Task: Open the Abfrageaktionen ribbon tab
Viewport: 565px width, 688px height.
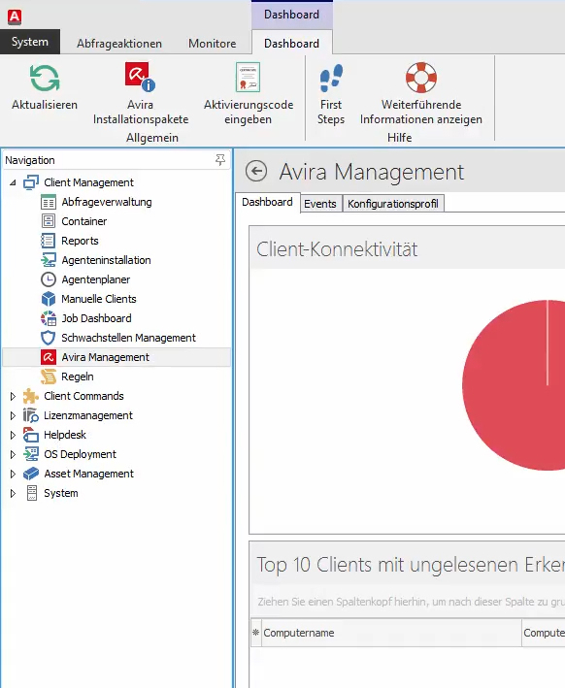Action: point(119,44)
